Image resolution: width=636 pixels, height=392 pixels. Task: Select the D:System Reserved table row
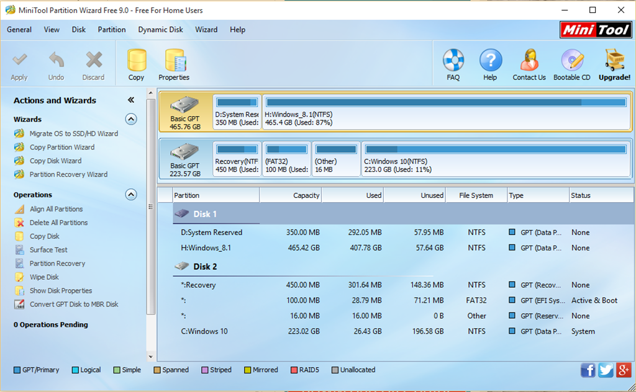[x=403, y=233]
